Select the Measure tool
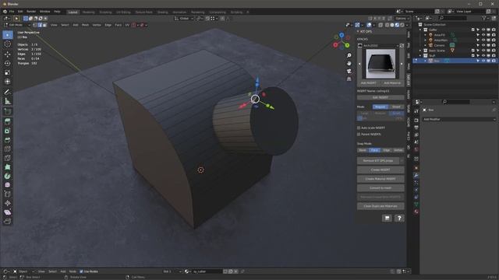Viewport: 499px width, 280px height. click(x=8, y=101)
